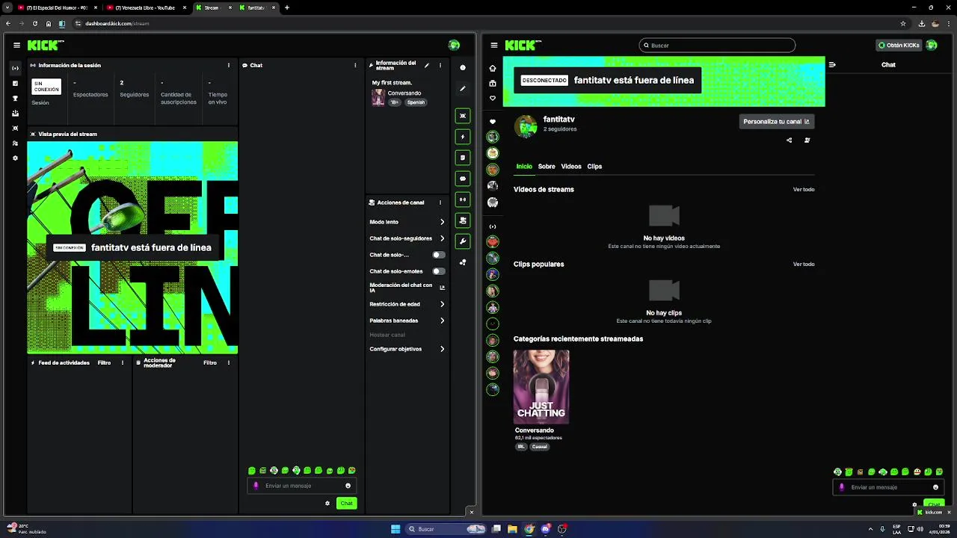Expand the Modo lento option
Viewport: 957px width, 538px height.
(x=407, y=222)
